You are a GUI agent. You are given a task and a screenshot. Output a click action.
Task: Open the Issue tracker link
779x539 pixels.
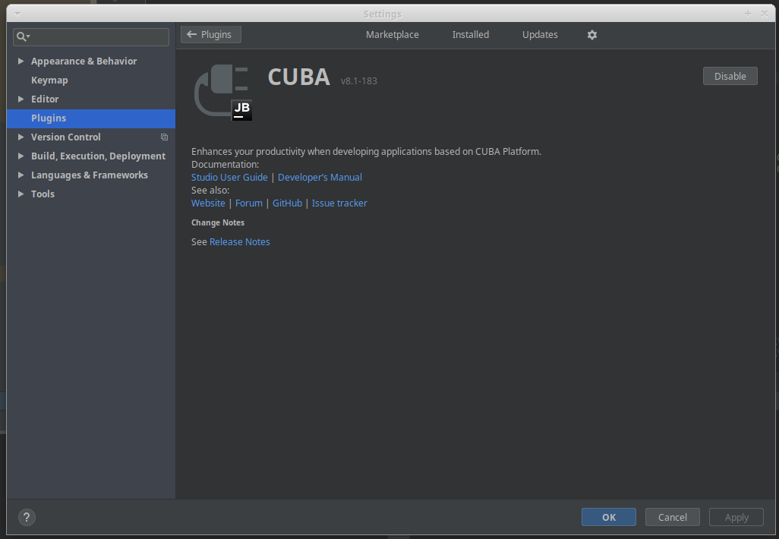point(339,203)
